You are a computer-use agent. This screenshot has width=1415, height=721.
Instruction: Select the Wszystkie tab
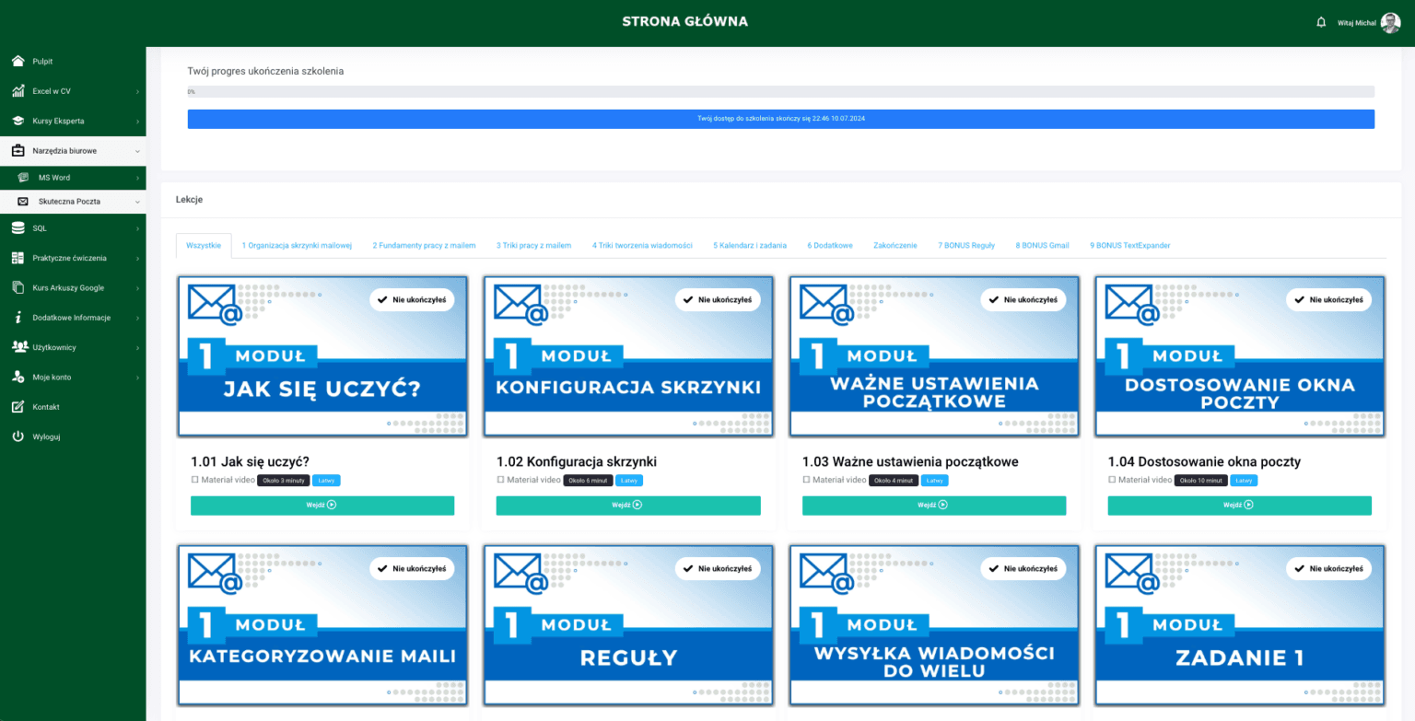(204, 245)
